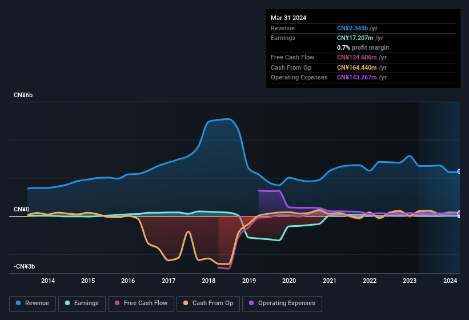Image resolution: width=469 pixels, height=320 pixels.
Task: Click the revenue data point marker at 2024
Action: [x=459, y=171]
